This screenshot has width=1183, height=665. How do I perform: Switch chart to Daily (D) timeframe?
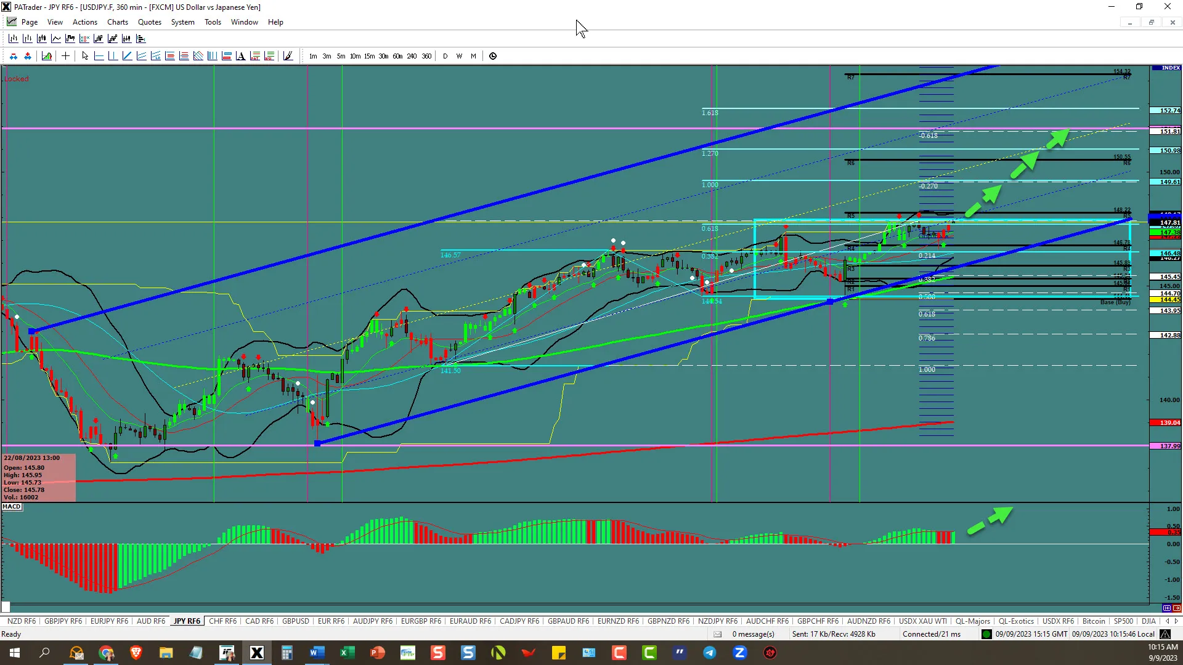[x=445, y=56]
